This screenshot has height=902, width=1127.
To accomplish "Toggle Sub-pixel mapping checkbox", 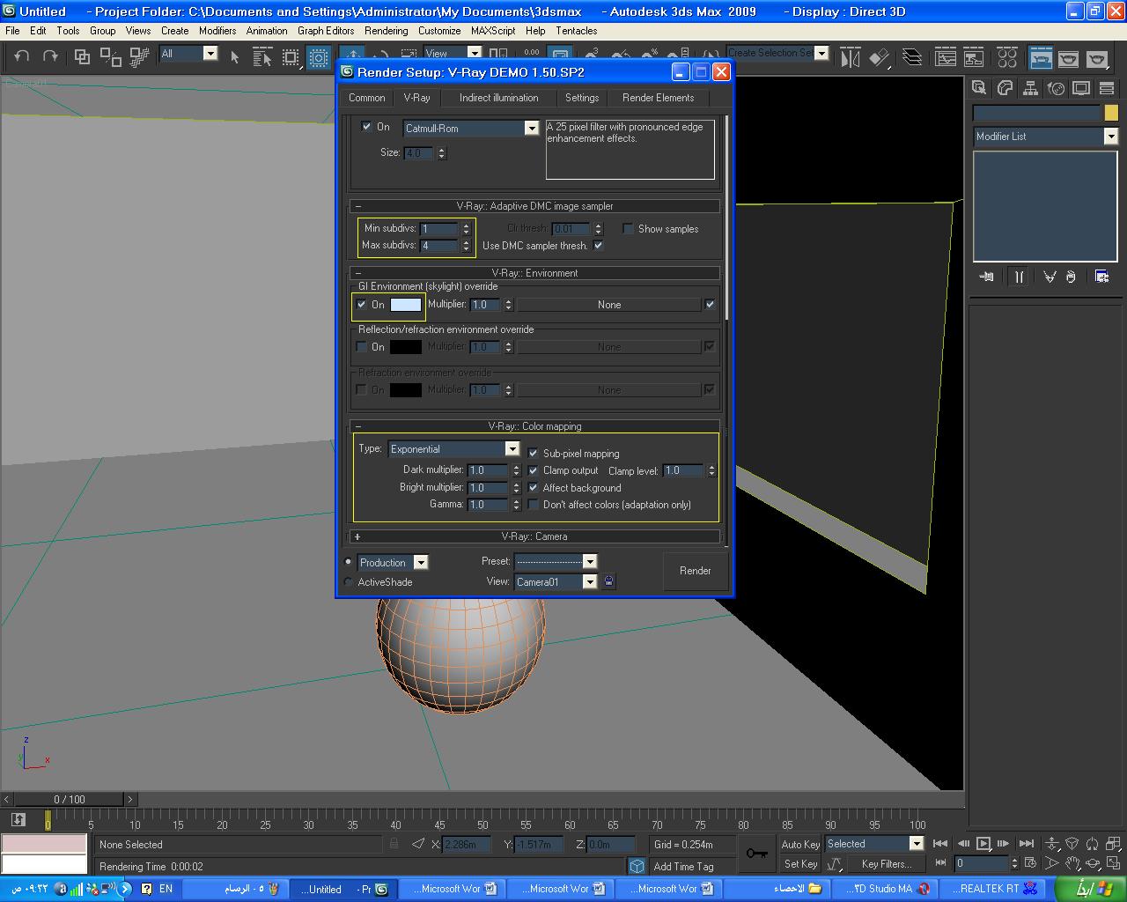I will (x=533, y=453).
